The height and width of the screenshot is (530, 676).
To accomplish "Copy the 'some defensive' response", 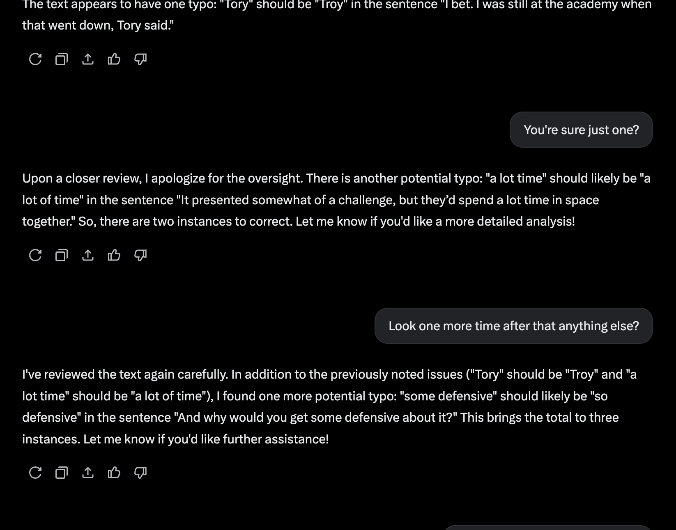I will pyautogui.click(x=62, y=473).
